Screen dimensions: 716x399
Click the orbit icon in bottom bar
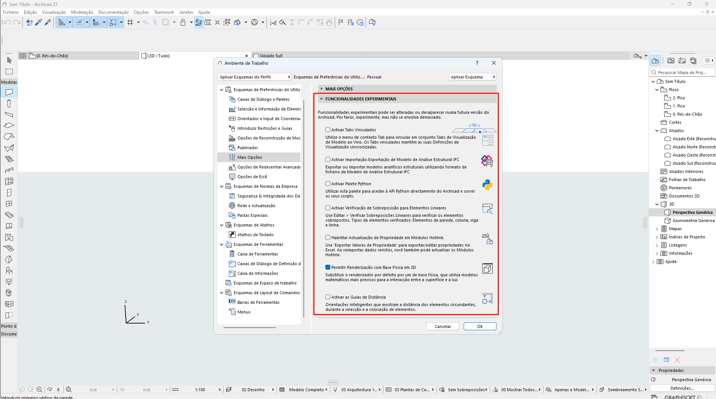[x=50, y=389]
